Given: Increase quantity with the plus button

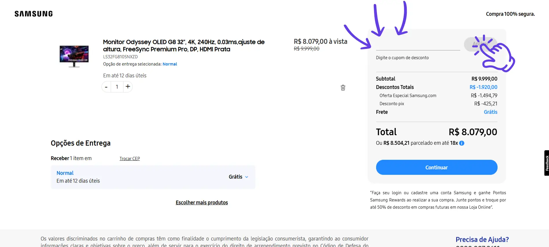Looking at the screenshot, I should pyautogui.click(x=128, y=86).
